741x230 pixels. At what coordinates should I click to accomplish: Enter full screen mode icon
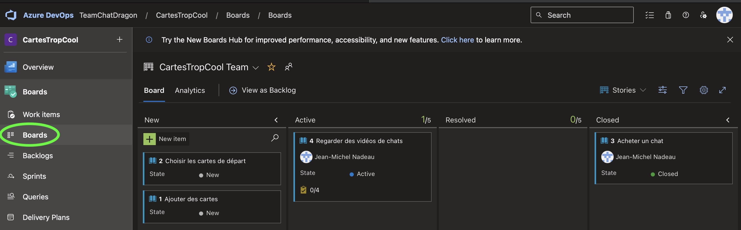722,90
